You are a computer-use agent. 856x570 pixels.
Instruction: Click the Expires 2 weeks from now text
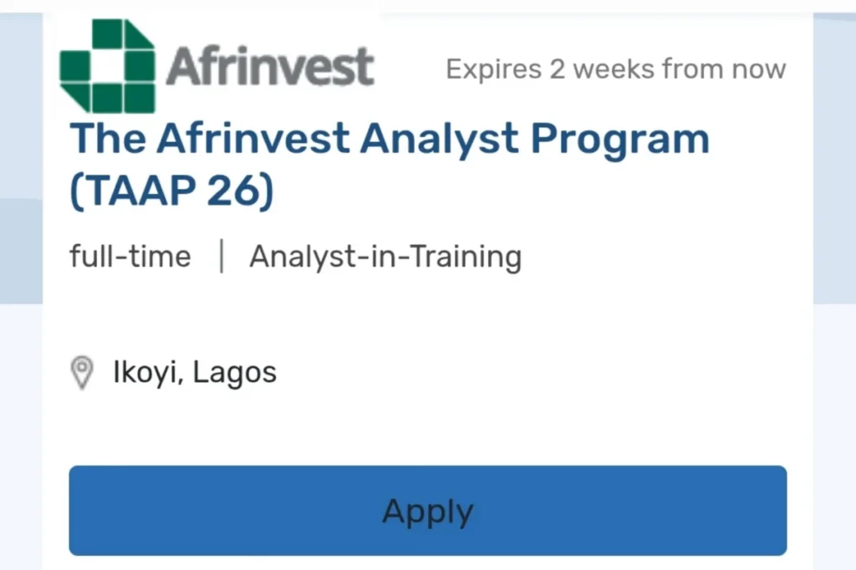[x=615, y=69]
